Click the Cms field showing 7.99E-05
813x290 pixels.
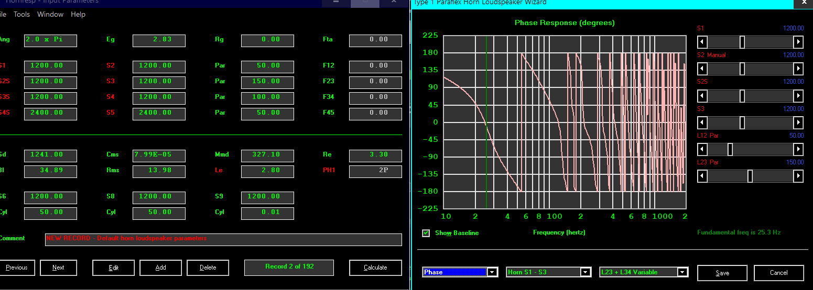[x=159, y=155]
